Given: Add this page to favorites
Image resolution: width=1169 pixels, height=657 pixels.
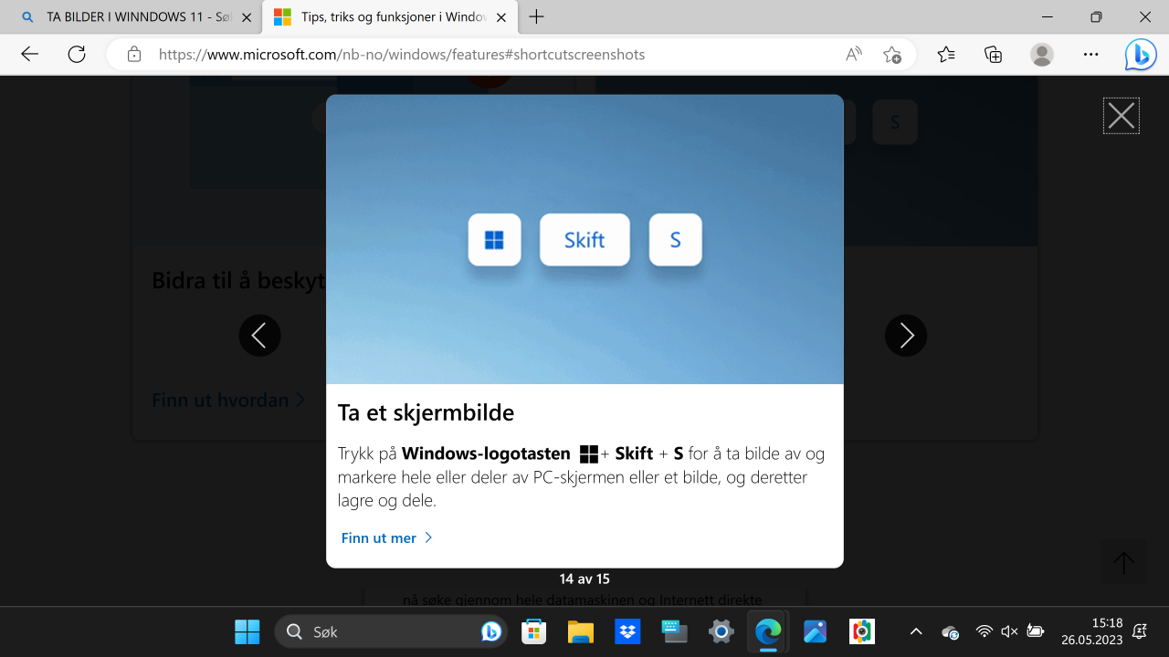Looking at the screenshot, I should point(893,54).
